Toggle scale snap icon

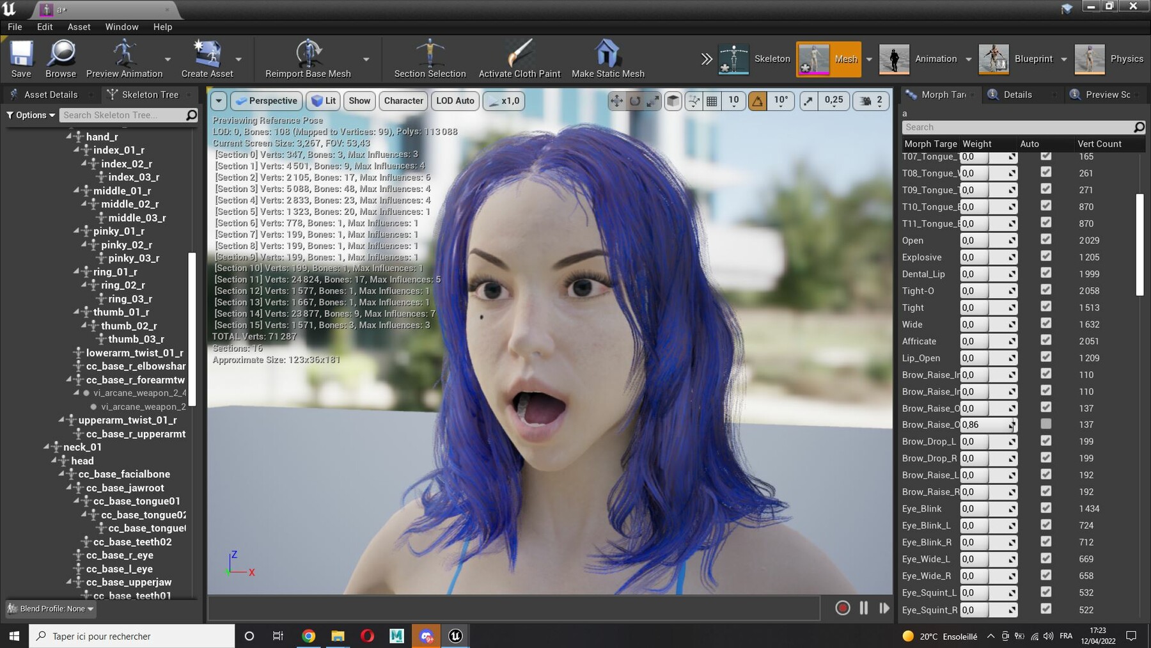(809, 100)
